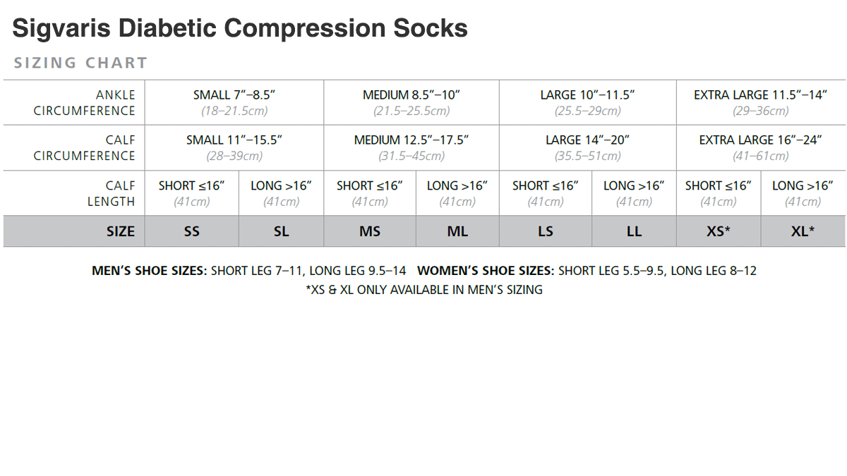The image size is (847, 476).
Task: Choose the ML size cell
Action: click(457, 231)
